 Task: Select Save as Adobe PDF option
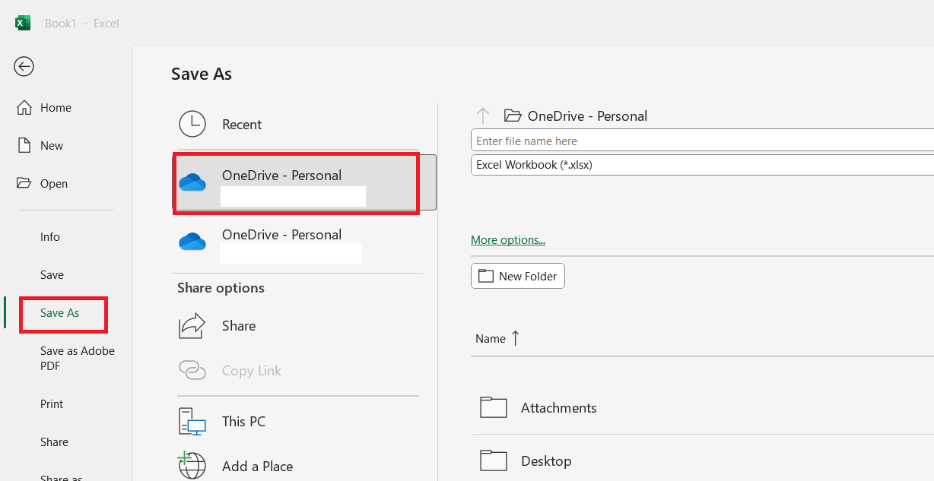click(x=78, y=359)
